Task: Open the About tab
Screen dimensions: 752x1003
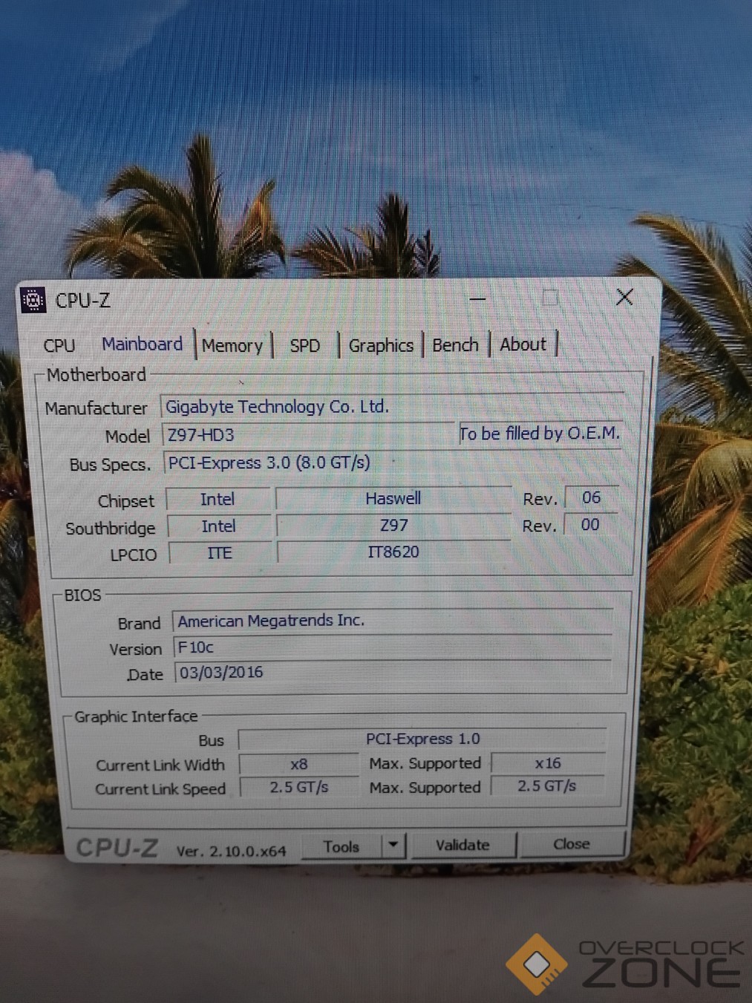Action: pyautogui.click(x=523, y=344)
